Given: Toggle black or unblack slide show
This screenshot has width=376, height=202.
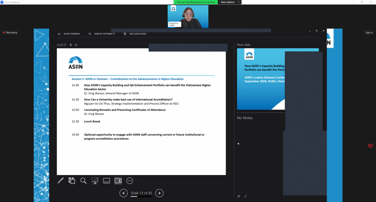Looking at the screenshot, I should (x=95, y=181).
